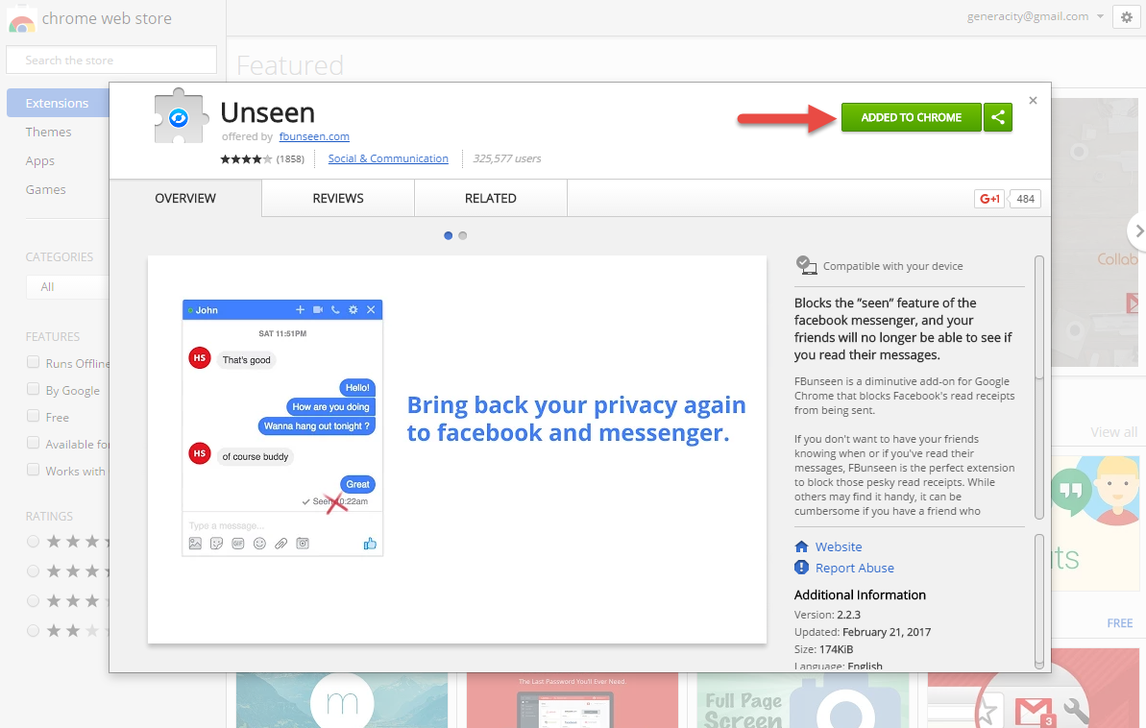The image size is (1146, 728).
Task: Click the share icon beside Added to Chrome
Action: (x=998, y=117)
